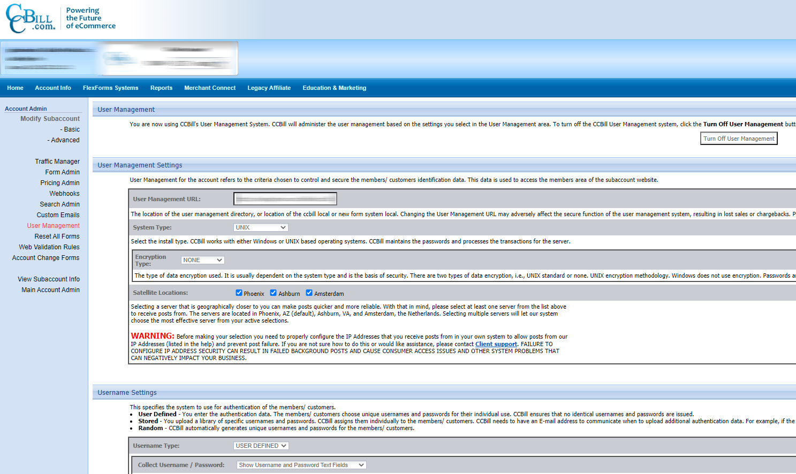The height and width of the screenshot is (474, 796).
Task: Open Reset All Forms
Action: (57, 236)
